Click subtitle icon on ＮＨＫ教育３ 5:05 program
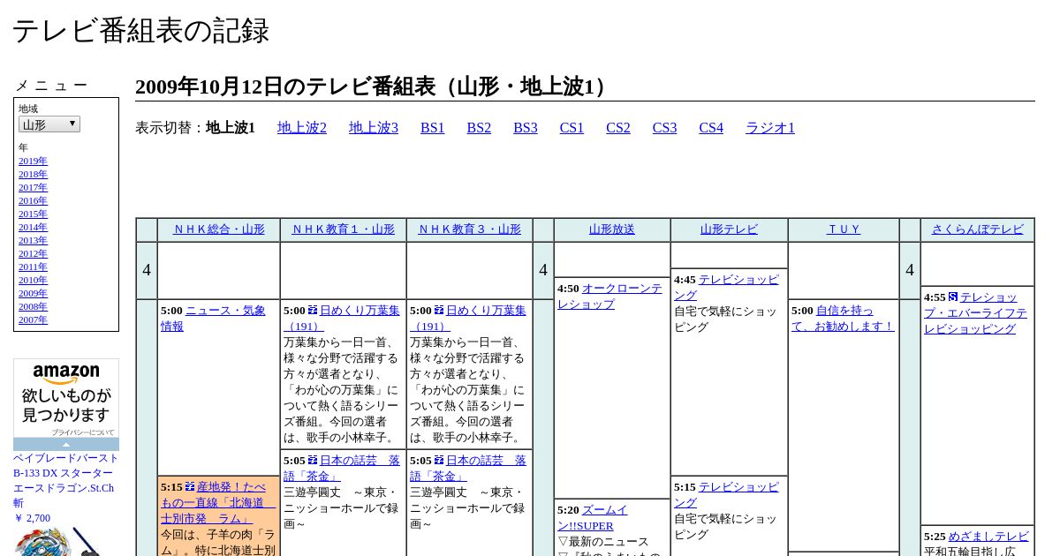 pos(439,461)
